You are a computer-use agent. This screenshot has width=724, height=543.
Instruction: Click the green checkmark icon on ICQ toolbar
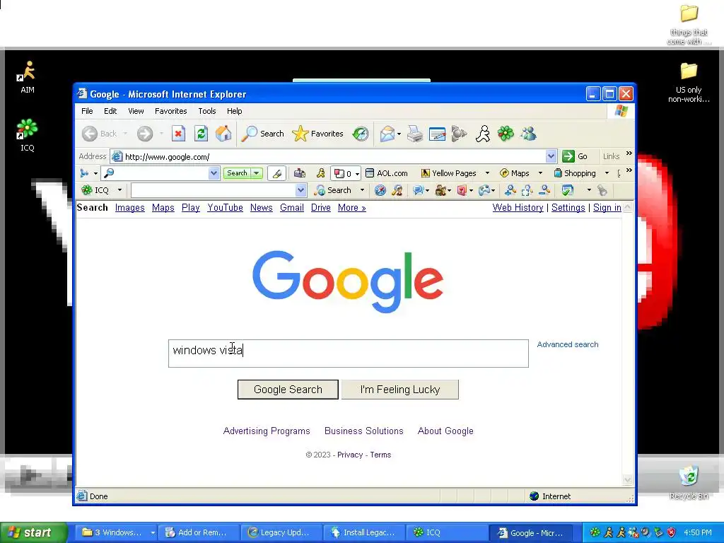pyautogui.click(x=568, y=190)
